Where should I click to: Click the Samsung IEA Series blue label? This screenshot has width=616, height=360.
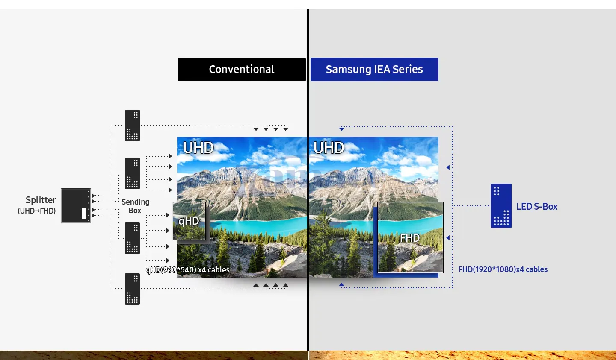[374, 69]
